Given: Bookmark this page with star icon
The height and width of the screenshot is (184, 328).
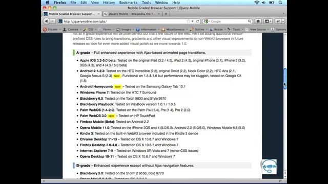Looking at the screenshot, I should pos(188,21).
